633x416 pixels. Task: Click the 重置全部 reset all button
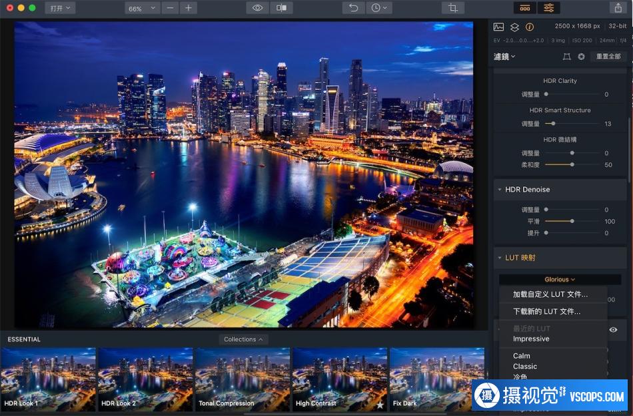[x=608, y=57]
